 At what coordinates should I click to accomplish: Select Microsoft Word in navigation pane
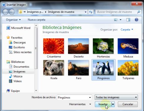[18, 28]
